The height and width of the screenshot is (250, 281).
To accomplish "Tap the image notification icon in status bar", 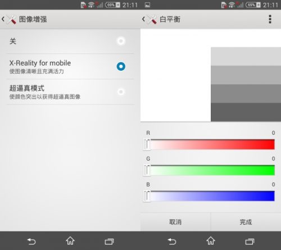I will pyautogui.click(x=147, y=5).
